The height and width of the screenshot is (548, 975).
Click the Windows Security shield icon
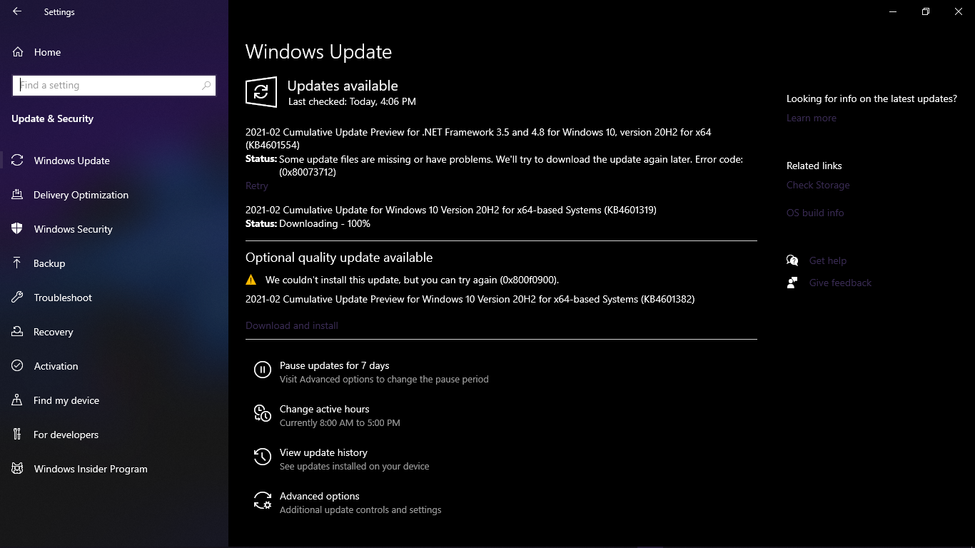[18, 229]
